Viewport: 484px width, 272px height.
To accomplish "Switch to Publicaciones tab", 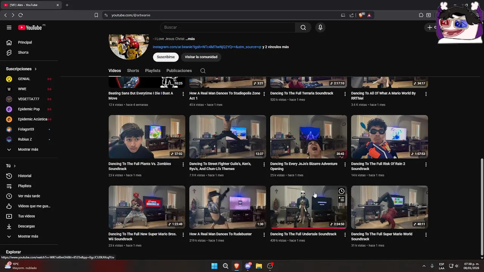I will [x=179, y=71].
